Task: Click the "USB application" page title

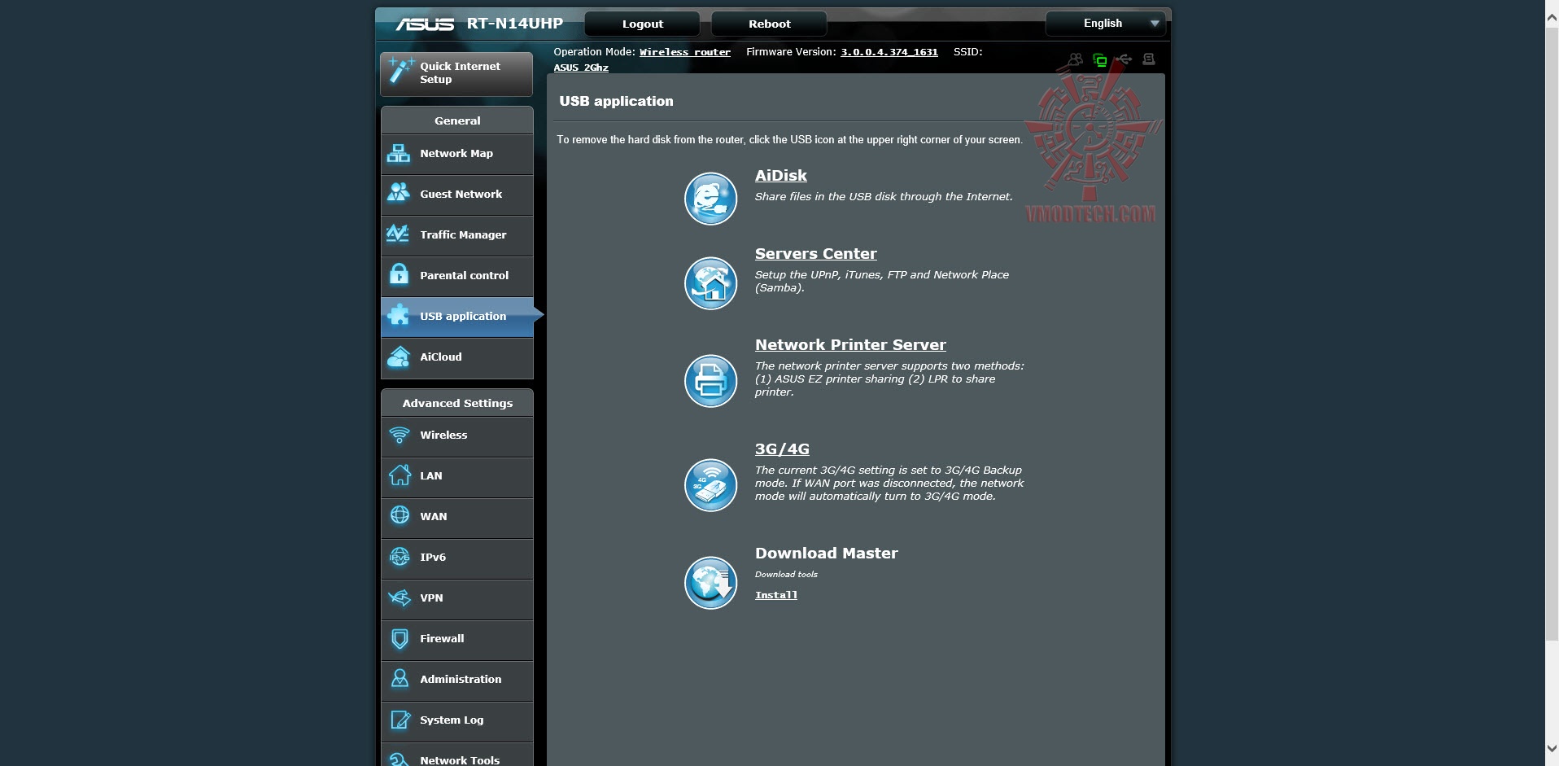Action: [x=616, y=102]
